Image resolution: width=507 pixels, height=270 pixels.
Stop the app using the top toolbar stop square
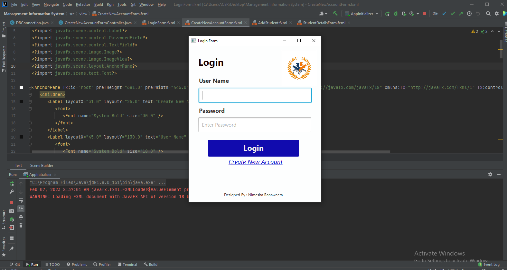point(424,14)
